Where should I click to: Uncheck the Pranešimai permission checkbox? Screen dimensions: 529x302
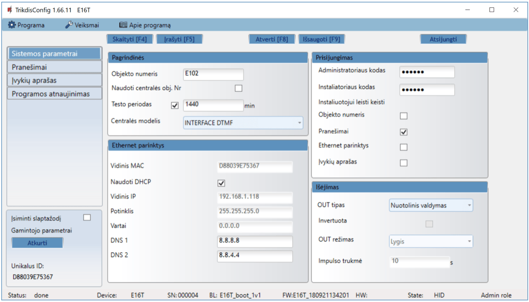[403, 132]
